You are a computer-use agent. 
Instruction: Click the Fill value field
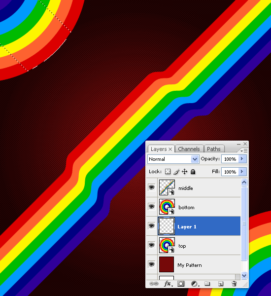pyautogui.click(x=230, y=172)
